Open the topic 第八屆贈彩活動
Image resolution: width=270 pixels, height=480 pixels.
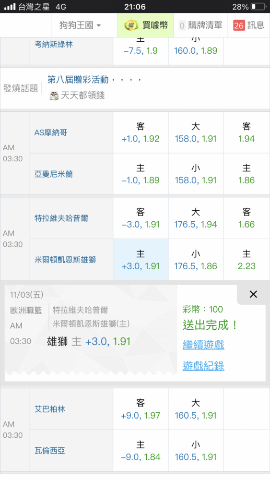pyautogui.click(x=78, y=80)
